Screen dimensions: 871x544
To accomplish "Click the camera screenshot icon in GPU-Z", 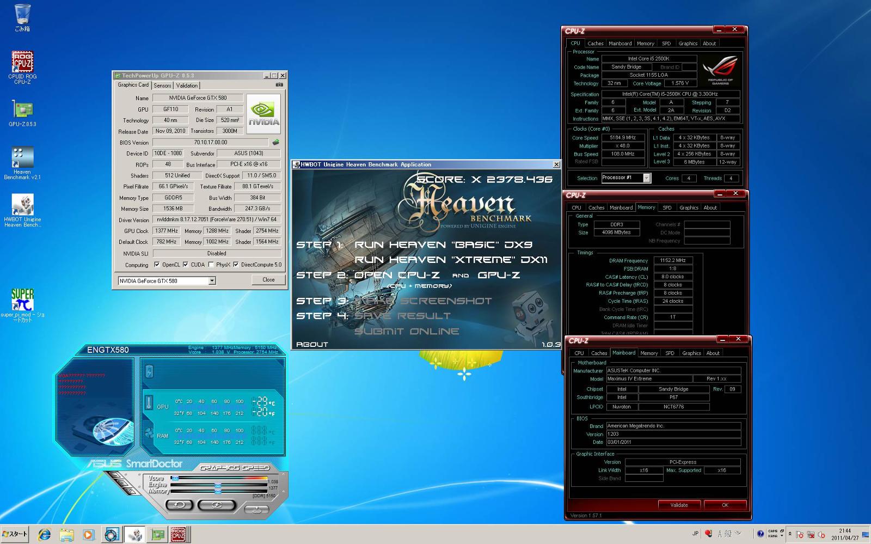I will [x=279, y=85].
